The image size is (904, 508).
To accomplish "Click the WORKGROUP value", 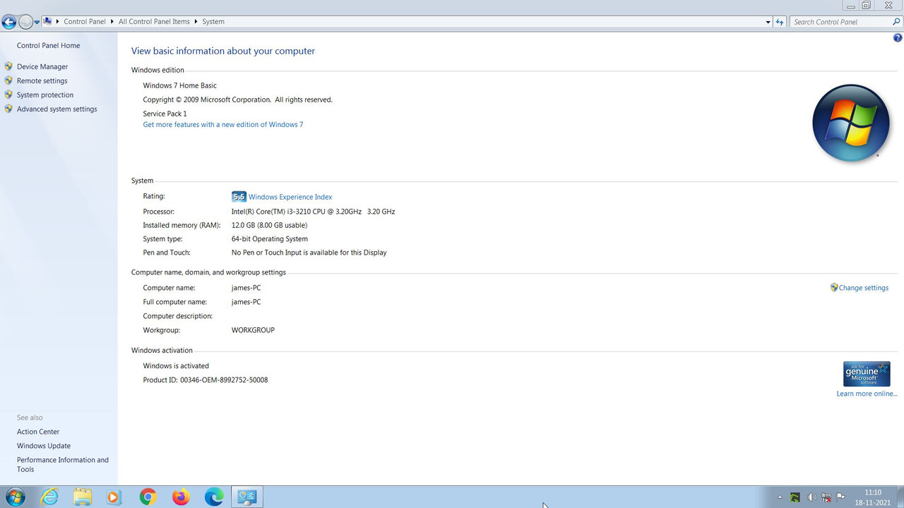I will (253, 330).
